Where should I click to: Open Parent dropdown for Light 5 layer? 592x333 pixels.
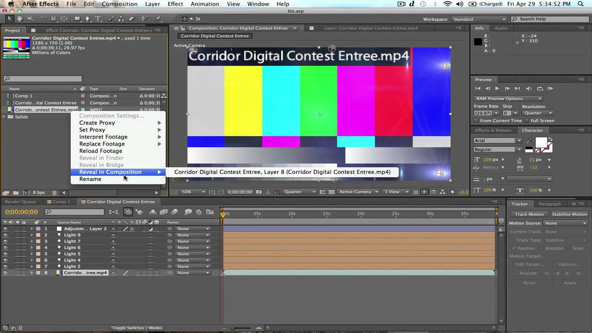(193, 254)
